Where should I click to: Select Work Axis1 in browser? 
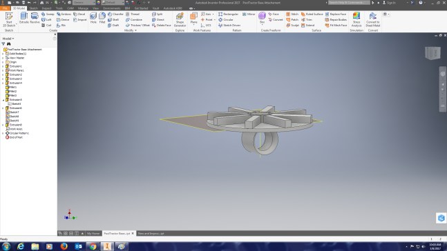(14, 129)
